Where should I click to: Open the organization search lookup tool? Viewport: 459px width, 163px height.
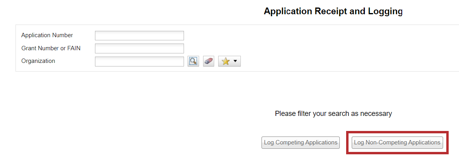(193, 61)
